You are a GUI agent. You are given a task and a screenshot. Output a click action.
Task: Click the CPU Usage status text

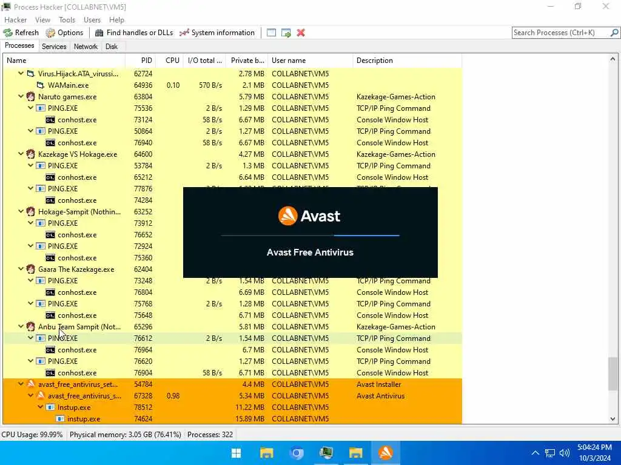pyautogui.click(x=32, y=435)
